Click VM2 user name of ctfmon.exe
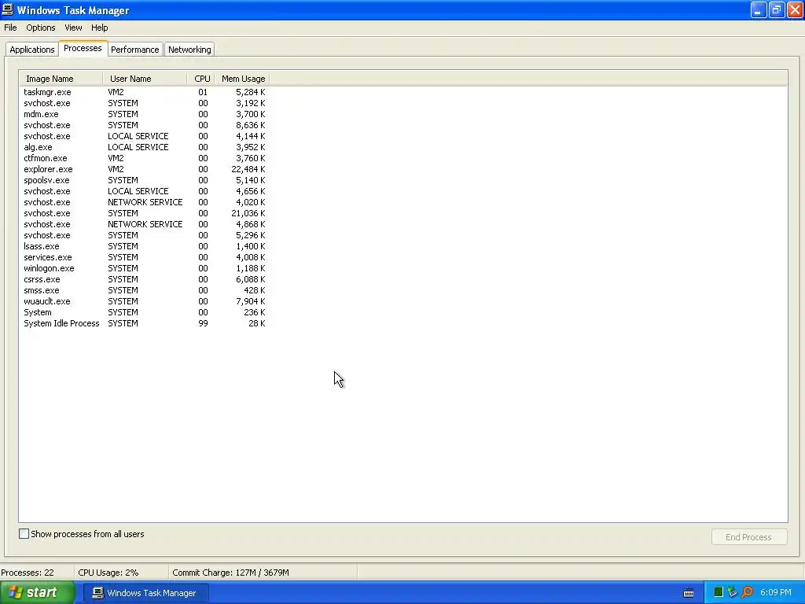Screen dimensions: 805x604 pos(116,158)
